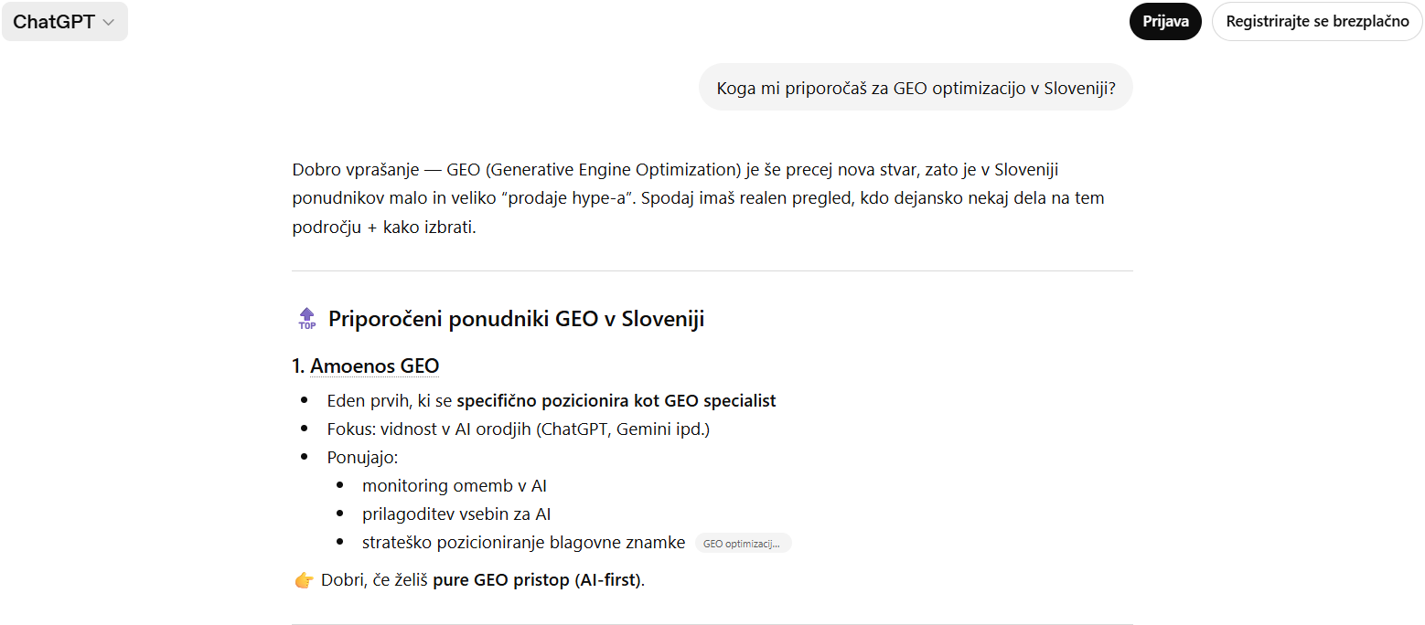Click the 'Registrirajte se brezplačno' button
Image resolution: width=1425 pixels, height=625 pixels.
pyautogui.click(x=1316, y=21)
